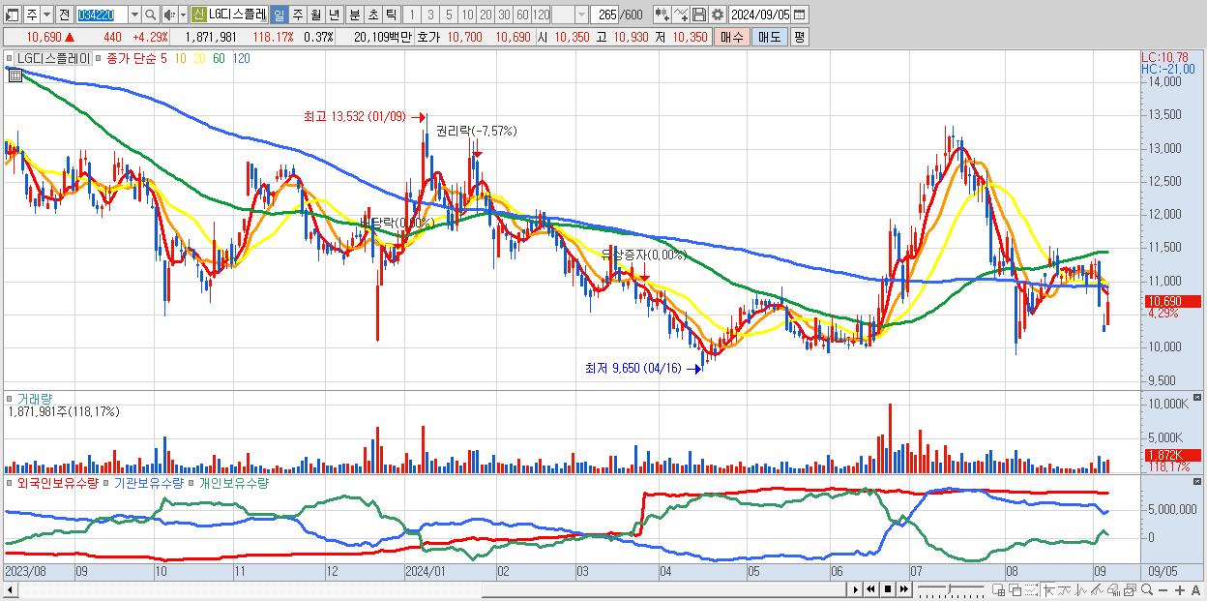Screen dimensions: 1207x601
Task: Zoom out with the minus icon
Action: [x=1163, y=589]
